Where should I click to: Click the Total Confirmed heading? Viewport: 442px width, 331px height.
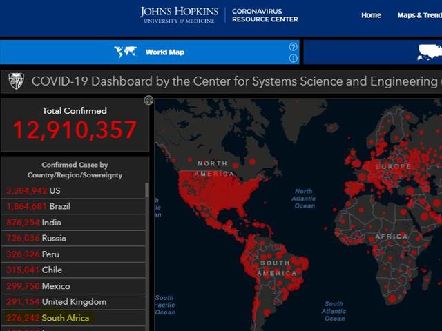(x=75, y=110)
